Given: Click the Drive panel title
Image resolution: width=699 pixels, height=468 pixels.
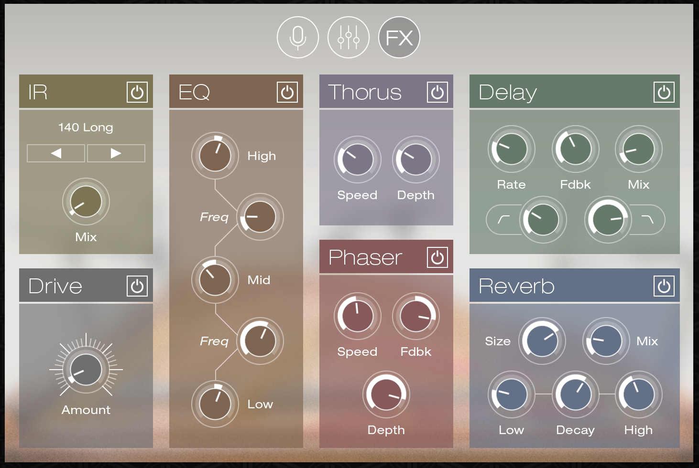Looking at the screenshot, I should [55, 286].
